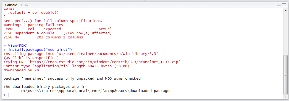
Task: Click the downloaded_packages temp folder path
Action: (x=96, y=91)
